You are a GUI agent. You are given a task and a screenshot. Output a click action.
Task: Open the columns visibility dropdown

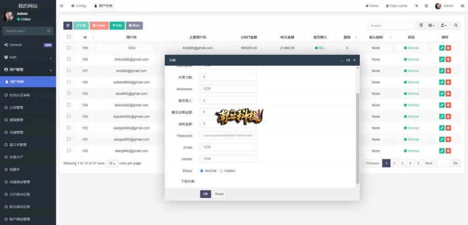tap(431, 26)
